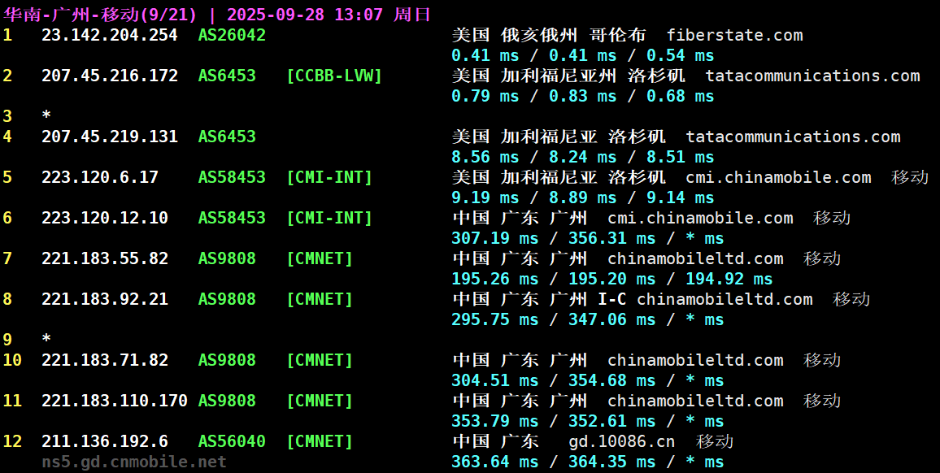Image resolution: width=940 pixels, height=473 pixels.
Task: Click [CMNET] tag on hop 10
Action: tap(320, 360)
